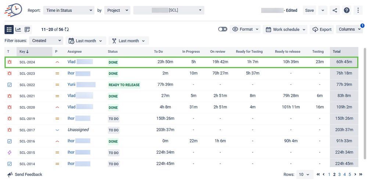The width and height of the screenshot is (367, 182).
Task: Go to page 5
Action: 350,174
